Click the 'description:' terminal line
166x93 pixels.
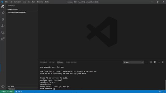[x=46, y=84]
